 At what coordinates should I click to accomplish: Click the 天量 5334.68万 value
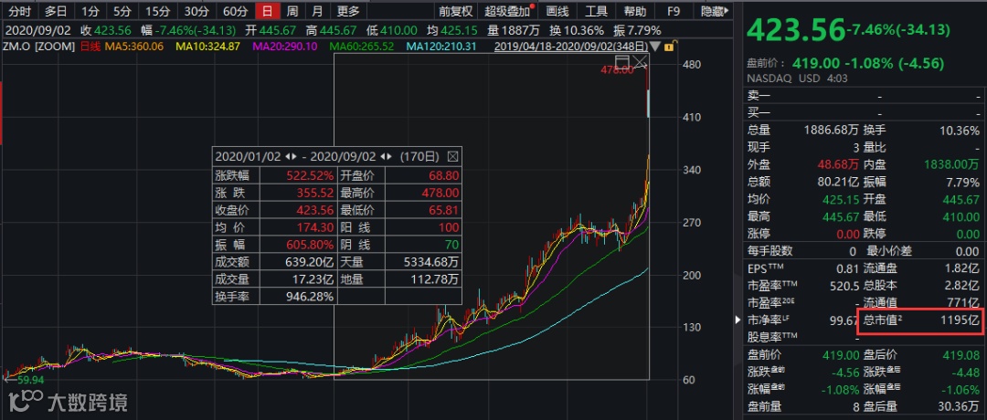[x=431, y=261]
